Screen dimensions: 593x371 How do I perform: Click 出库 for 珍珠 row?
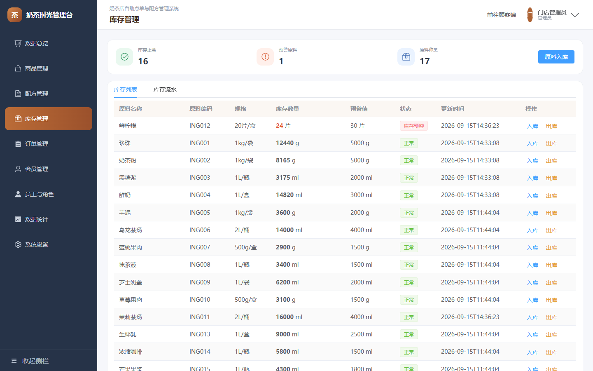click(x=551, y=143)
